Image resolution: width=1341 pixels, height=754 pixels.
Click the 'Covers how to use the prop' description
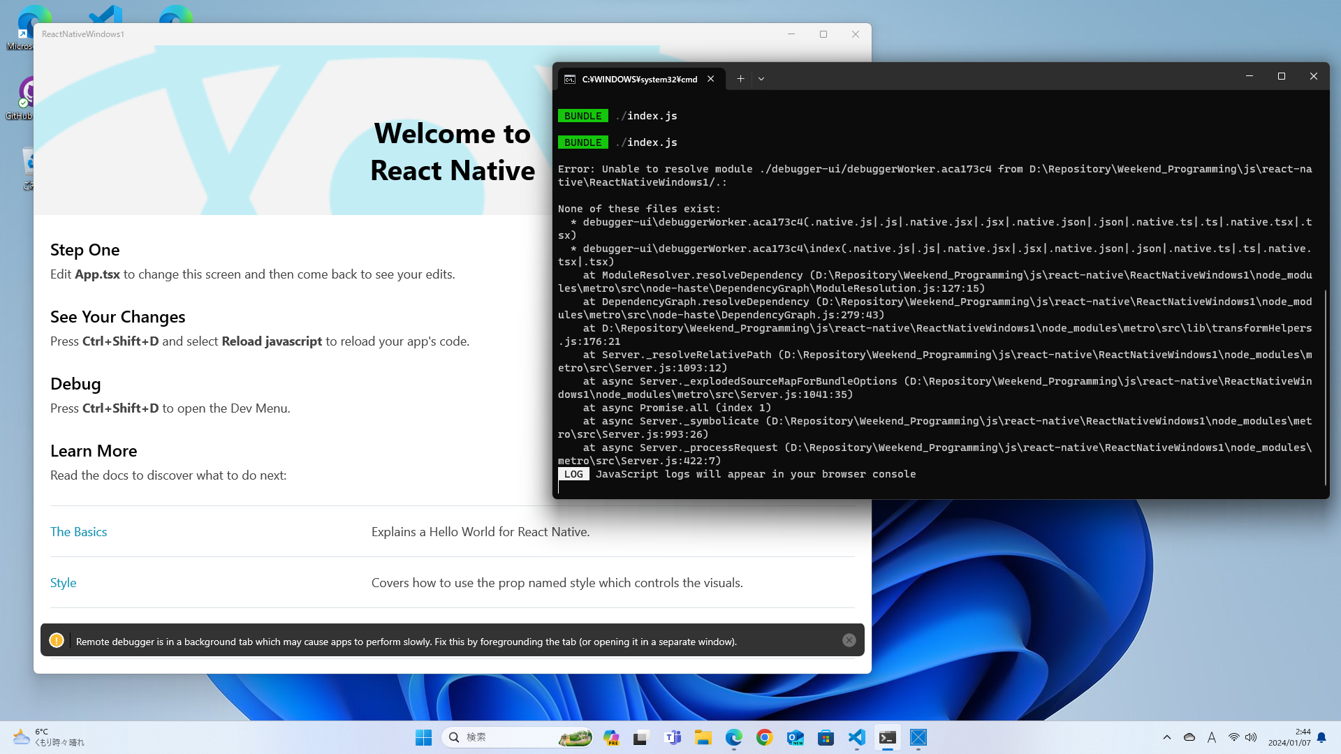pos(557,583)
